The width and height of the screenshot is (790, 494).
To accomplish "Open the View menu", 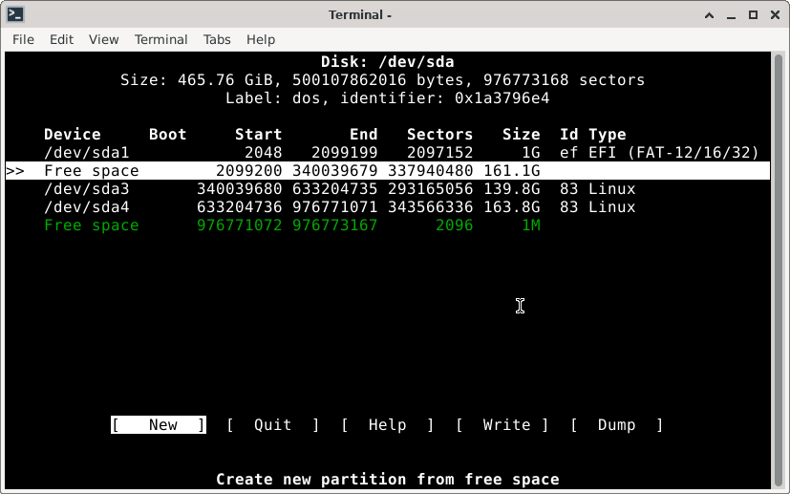I will coord(103,39).
